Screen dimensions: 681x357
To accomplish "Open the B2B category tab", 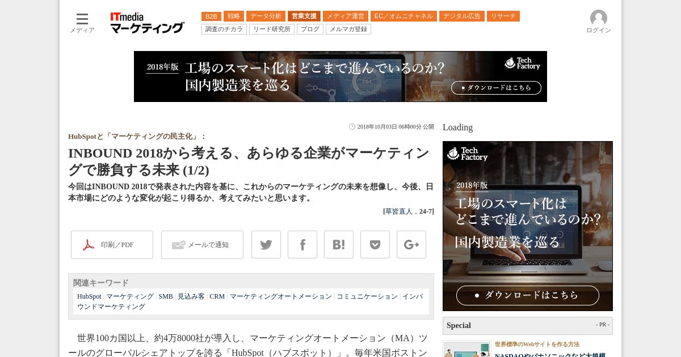I will point(211,16).
